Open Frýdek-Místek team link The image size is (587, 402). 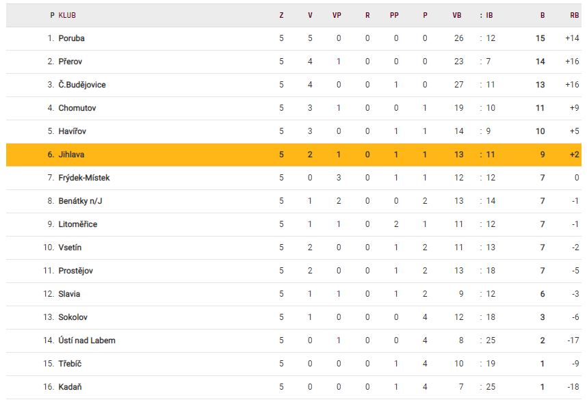click(x=84, y=178)
